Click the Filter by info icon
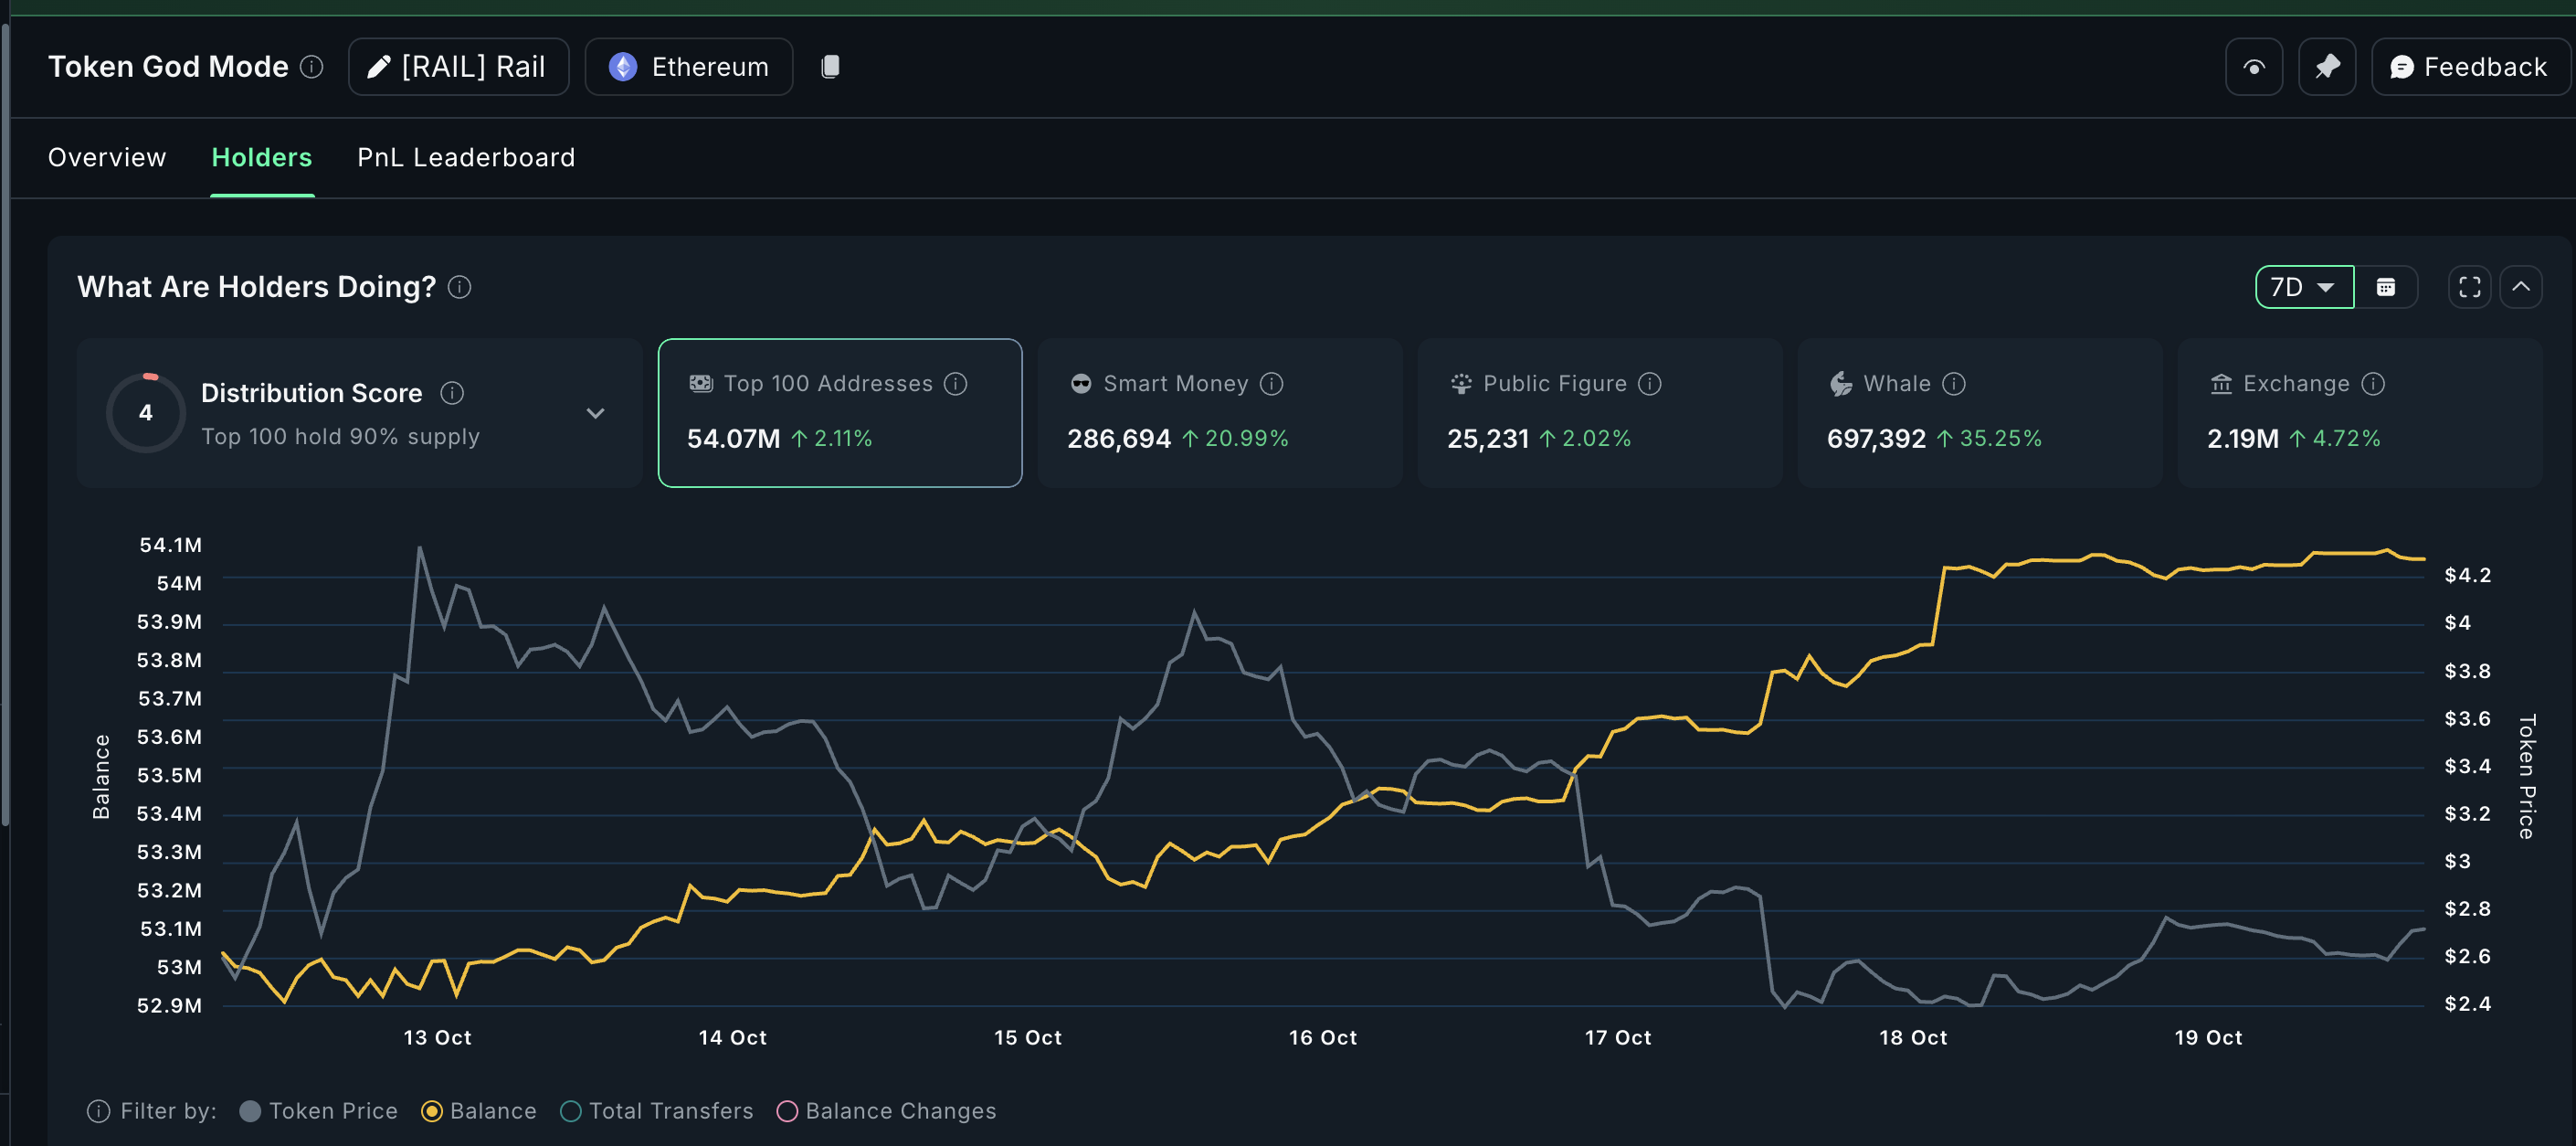The width and height of the screenshot is (2576, 1146). tap(98, 1111)
